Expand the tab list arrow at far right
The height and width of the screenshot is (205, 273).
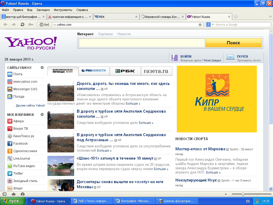coord(270,17)
